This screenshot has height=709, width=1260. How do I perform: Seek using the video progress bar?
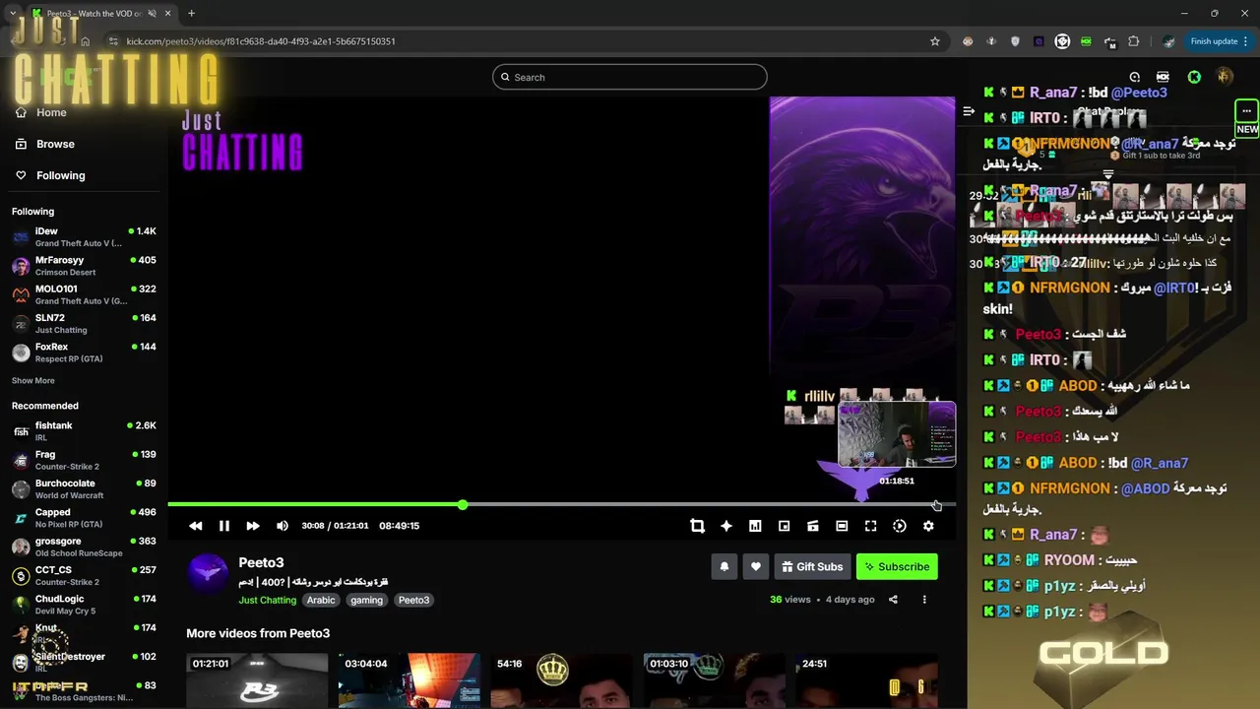point(561,504)
